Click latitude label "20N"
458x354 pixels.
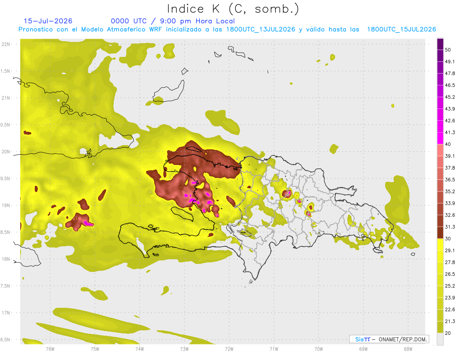click(6, 152)
